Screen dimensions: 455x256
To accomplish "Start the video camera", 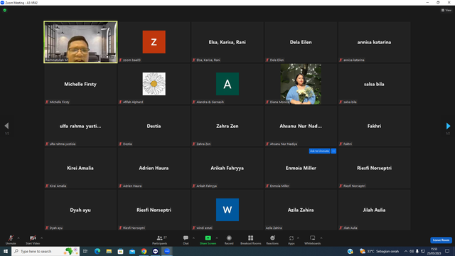I will pos(33,240).
